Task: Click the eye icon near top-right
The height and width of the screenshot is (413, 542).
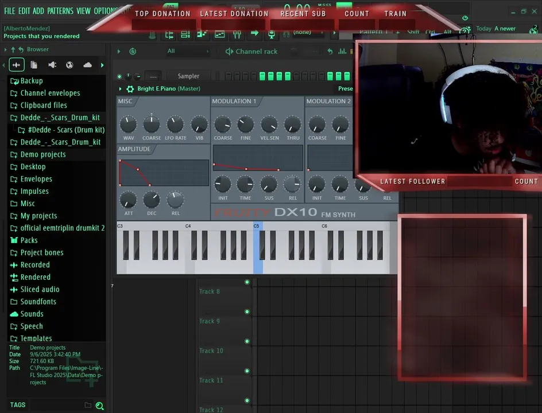Action: point(465,18)
